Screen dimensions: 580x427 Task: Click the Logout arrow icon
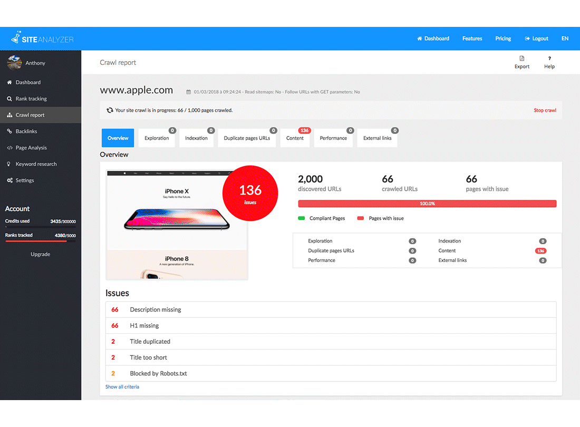pos(527,38)
